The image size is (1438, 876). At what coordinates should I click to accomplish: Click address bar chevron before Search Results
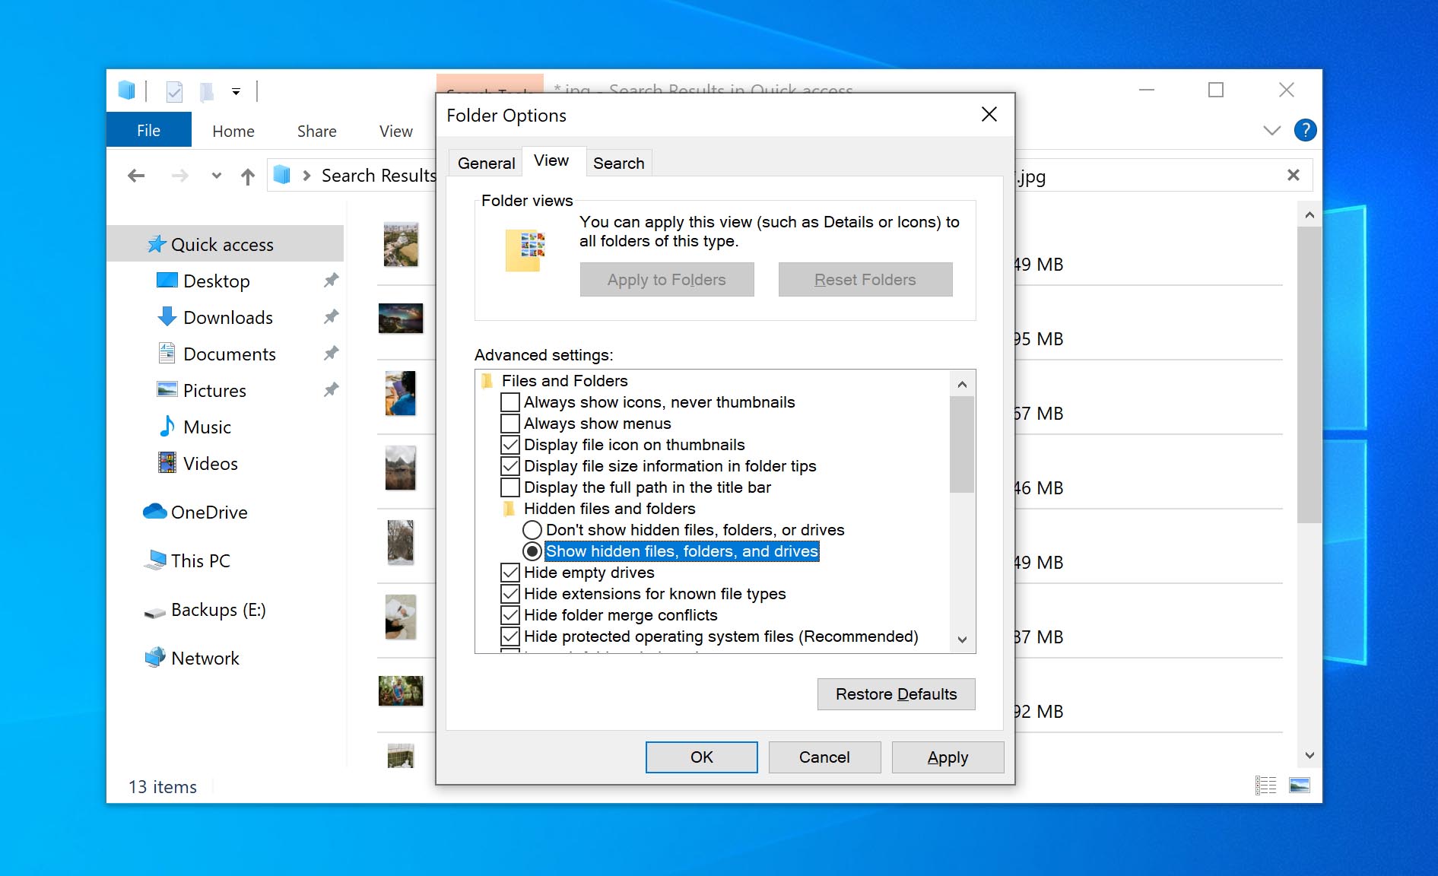pos(306,176)
